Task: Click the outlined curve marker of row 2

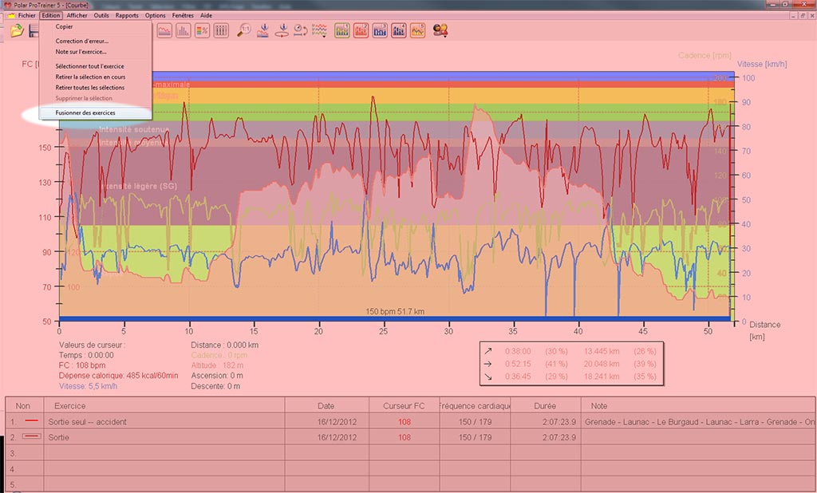Action: tap(32, 436)
